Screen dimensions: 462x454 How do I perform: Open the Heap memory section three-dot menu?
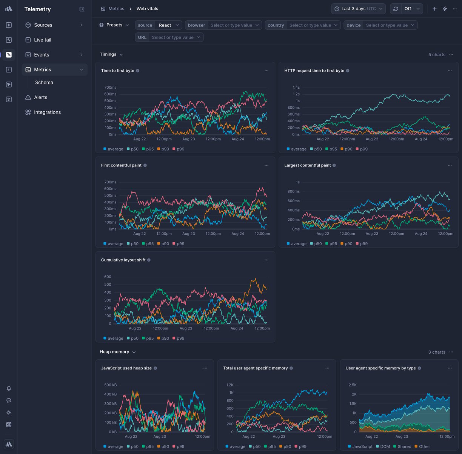tap(451, 352)
